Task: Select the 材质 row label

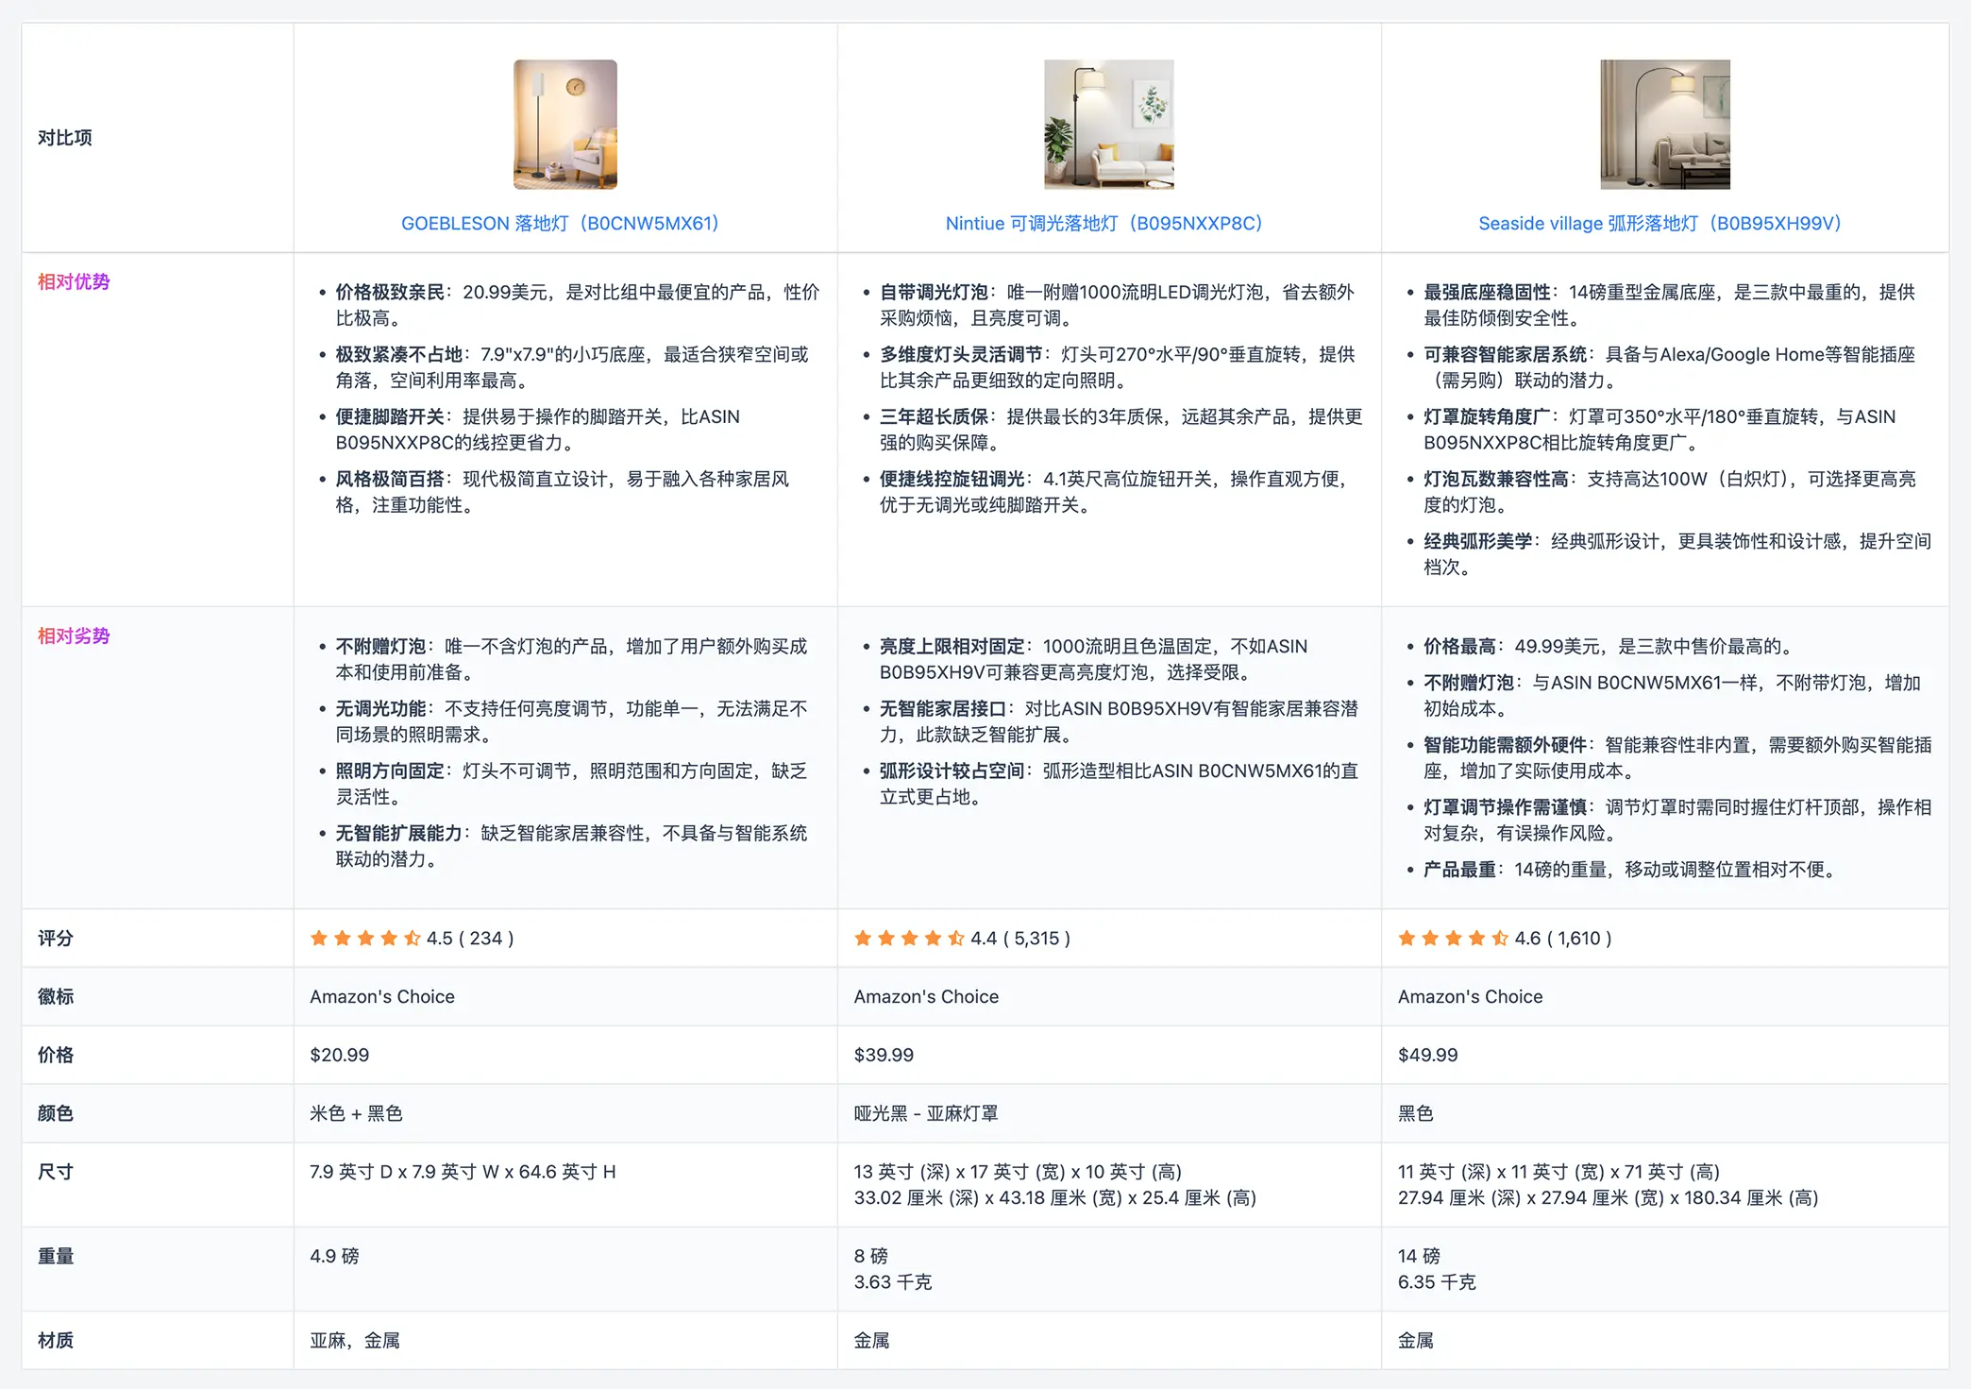Action: (56, 1341)
